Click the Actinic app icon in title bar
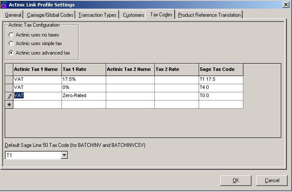Viewport: 292px width, 192px height. 4,4
